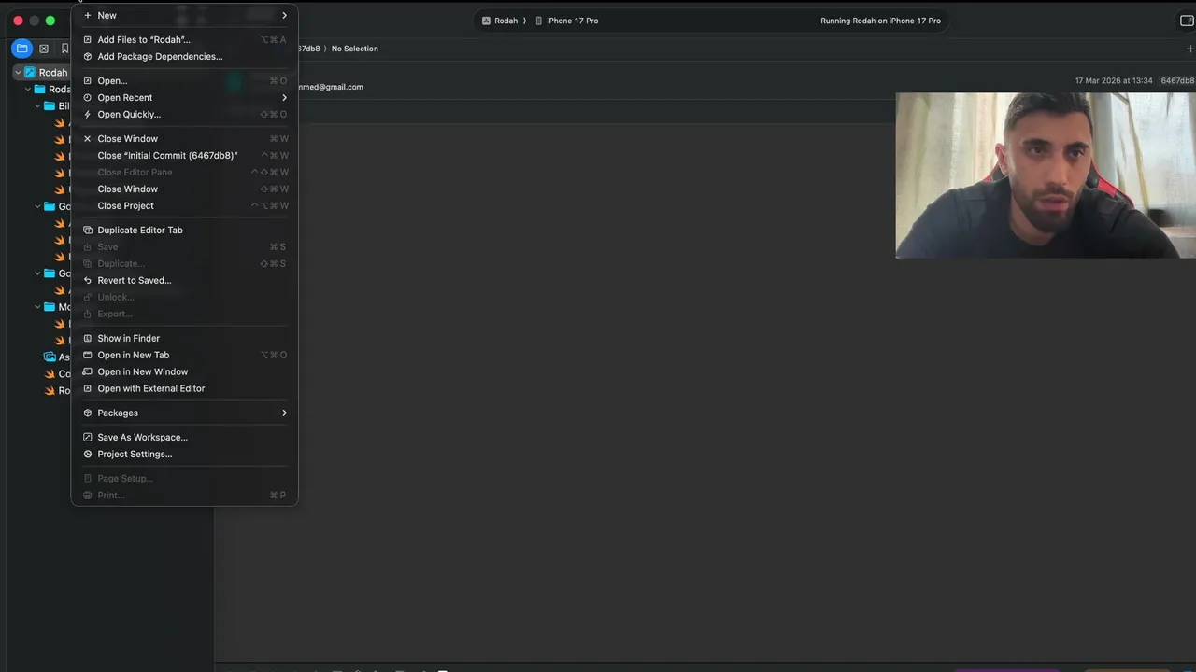This screenshot has height=672, width=1196.
Task: Collapse the Roda folder chevron
Action: (28, 89)
